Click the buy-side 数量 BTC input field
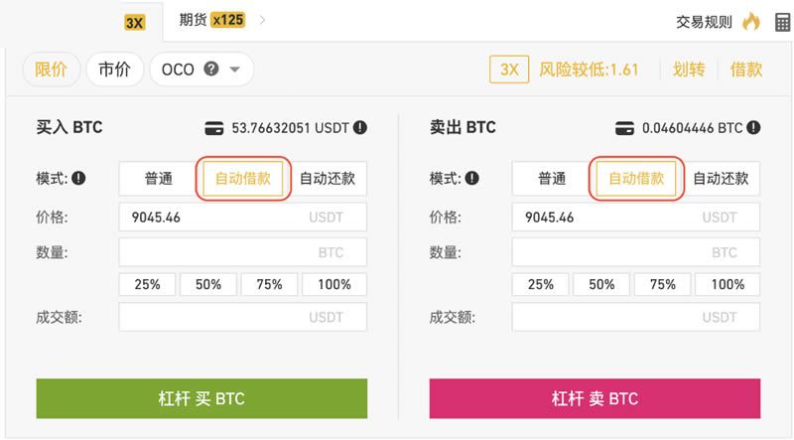The width and height of the screenshot is (794, 440). (x=242, y=252)
